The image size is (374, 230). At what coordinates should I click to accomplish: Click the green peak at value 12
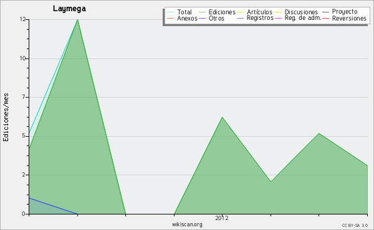(77, 20)
